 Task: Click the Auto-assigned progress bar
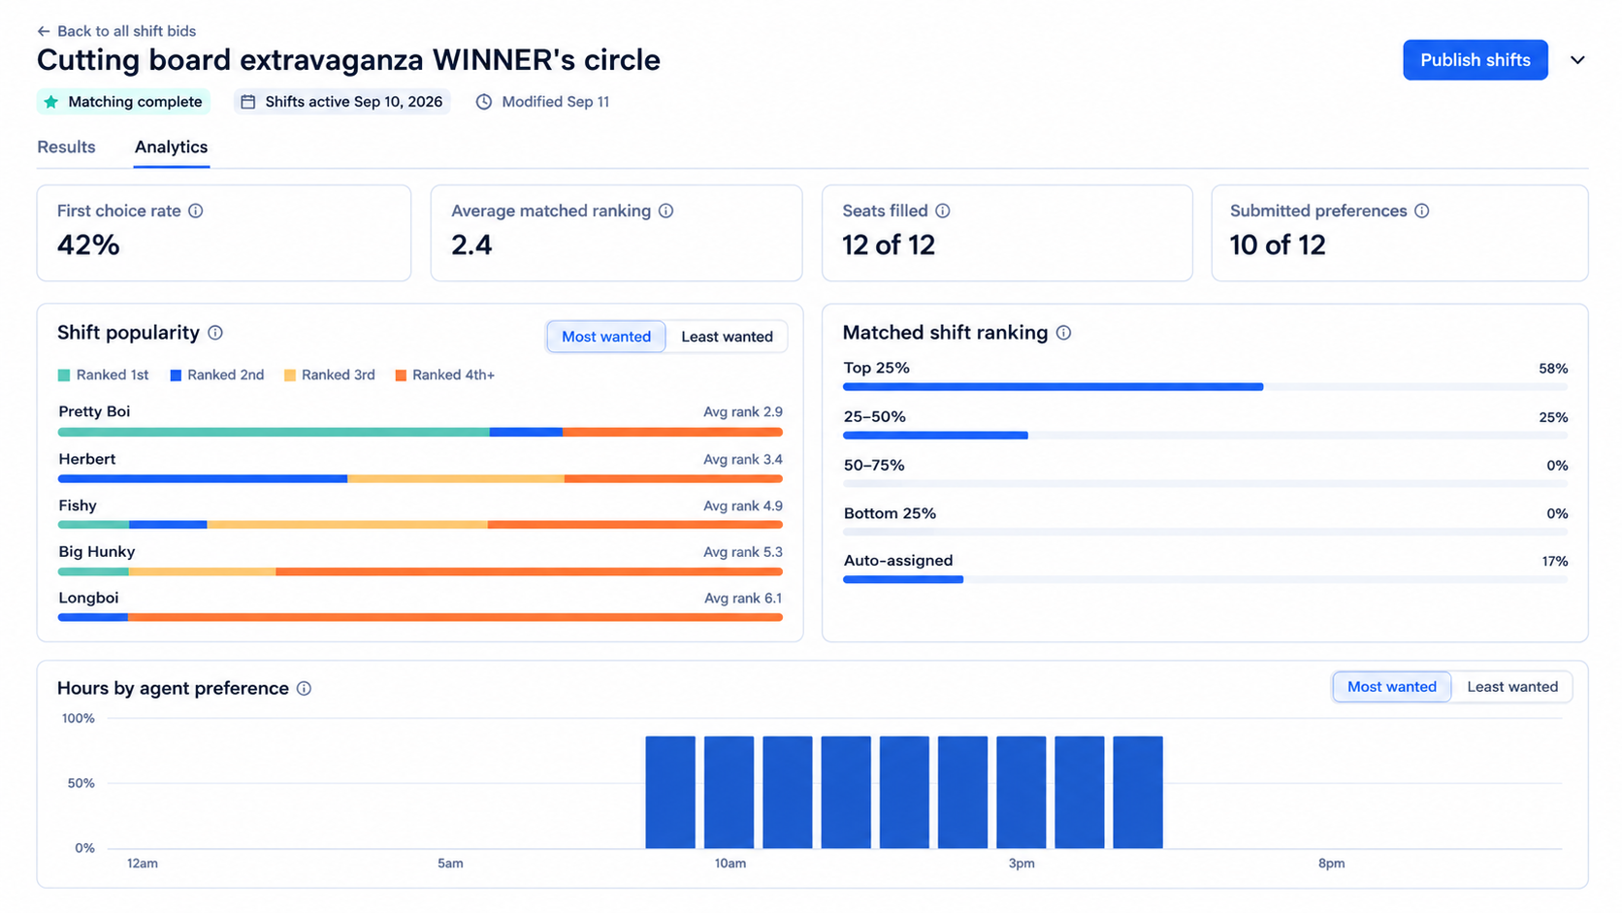pos(1205,580)
